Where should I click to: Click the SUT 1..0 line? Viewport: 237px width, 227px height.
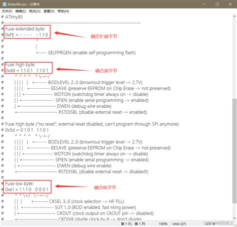[x=78, y=207]
